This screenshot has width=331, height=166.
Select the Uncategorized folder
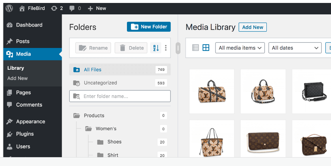(x=100, y=83)
